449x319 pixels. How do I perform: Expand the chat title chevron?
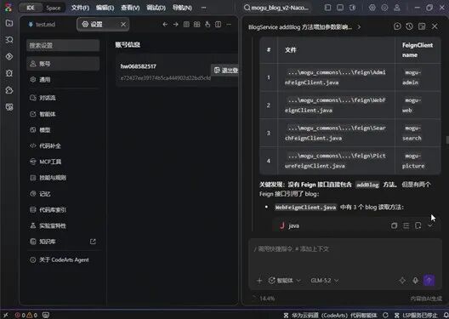pyautogui.click(x=359, y=27)
